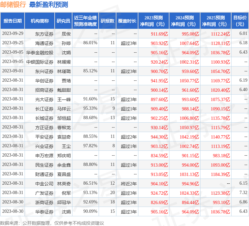Click the 2025预测净利润 column header
Screen dimensions: 249x226
click(216, 21)
